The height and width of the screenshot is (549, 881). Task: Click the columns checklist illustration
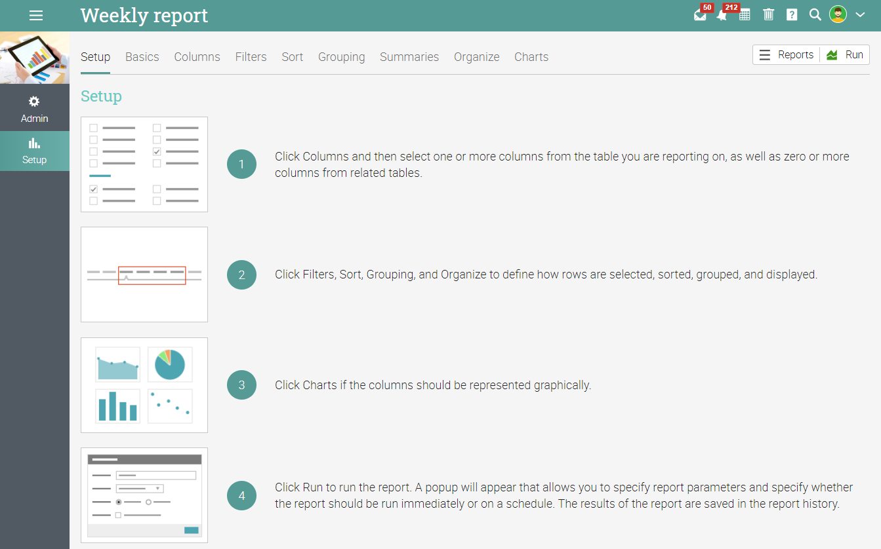(144, 164)
